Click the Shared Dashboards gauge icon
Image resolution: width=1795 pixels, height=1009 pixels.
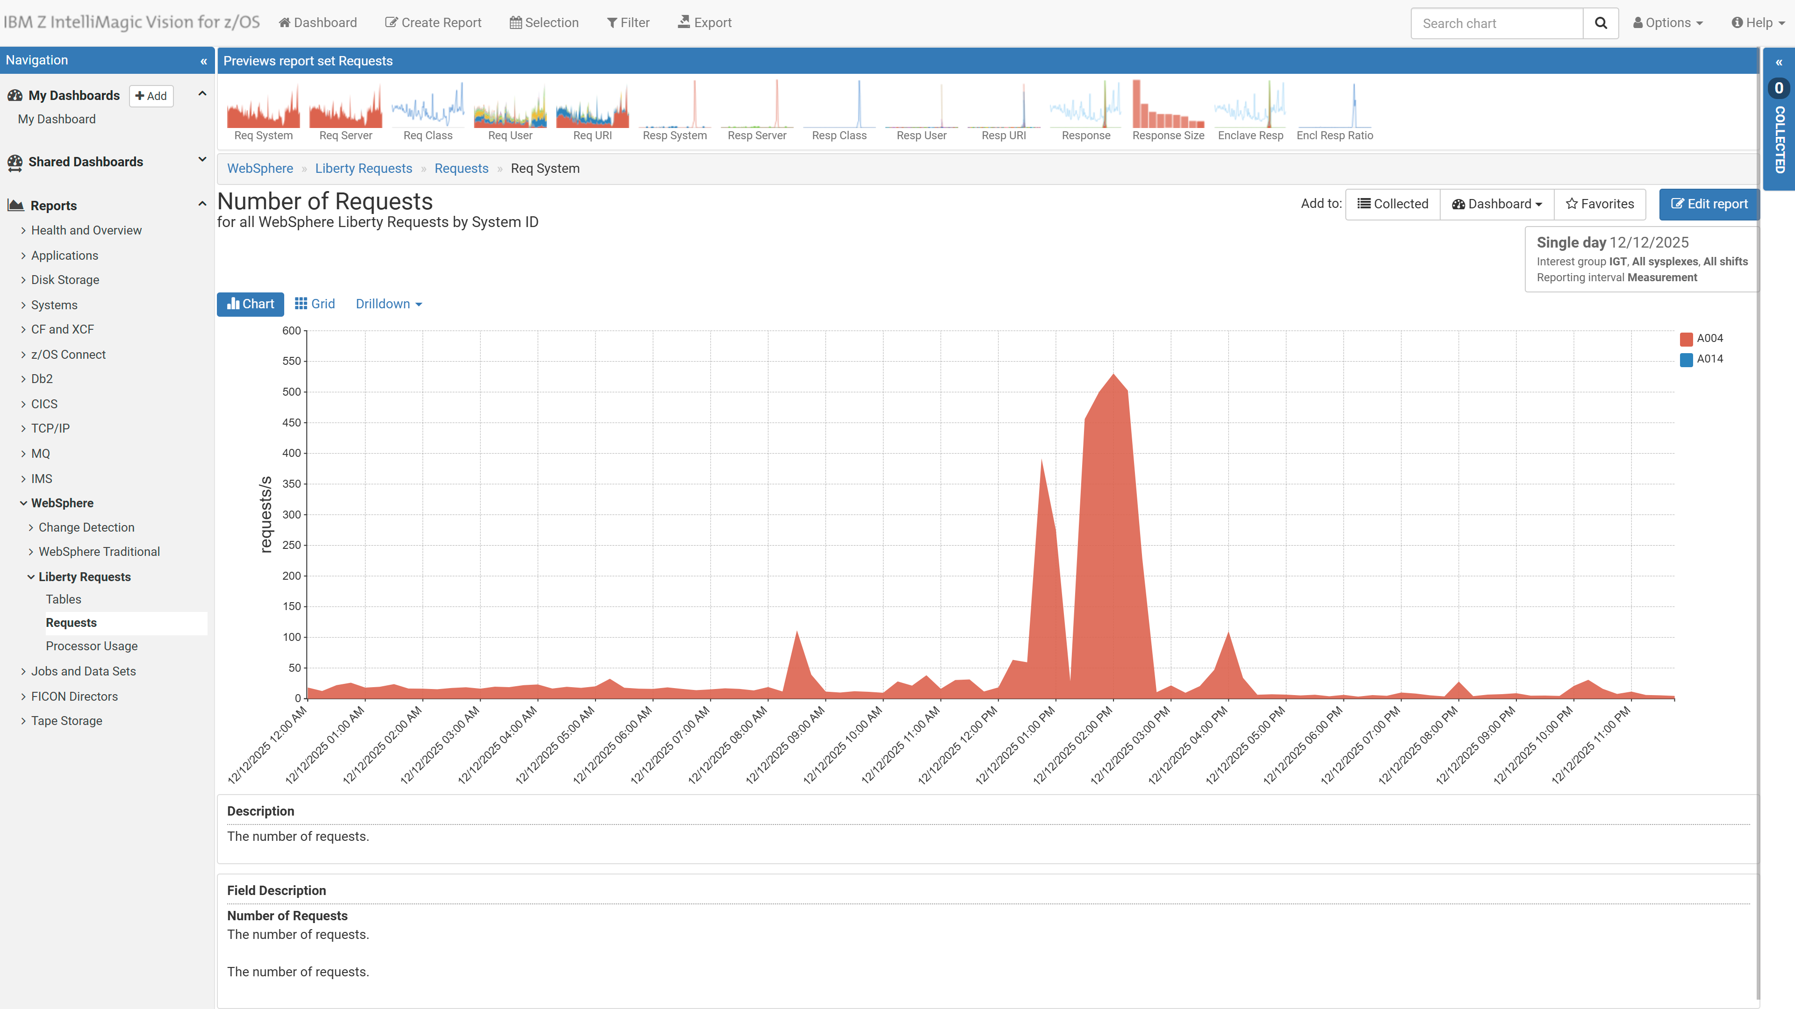coord(14,162)
